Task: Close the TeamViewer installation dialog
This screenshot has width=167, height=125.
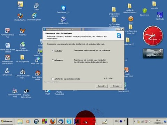Action: click(122, 30)
